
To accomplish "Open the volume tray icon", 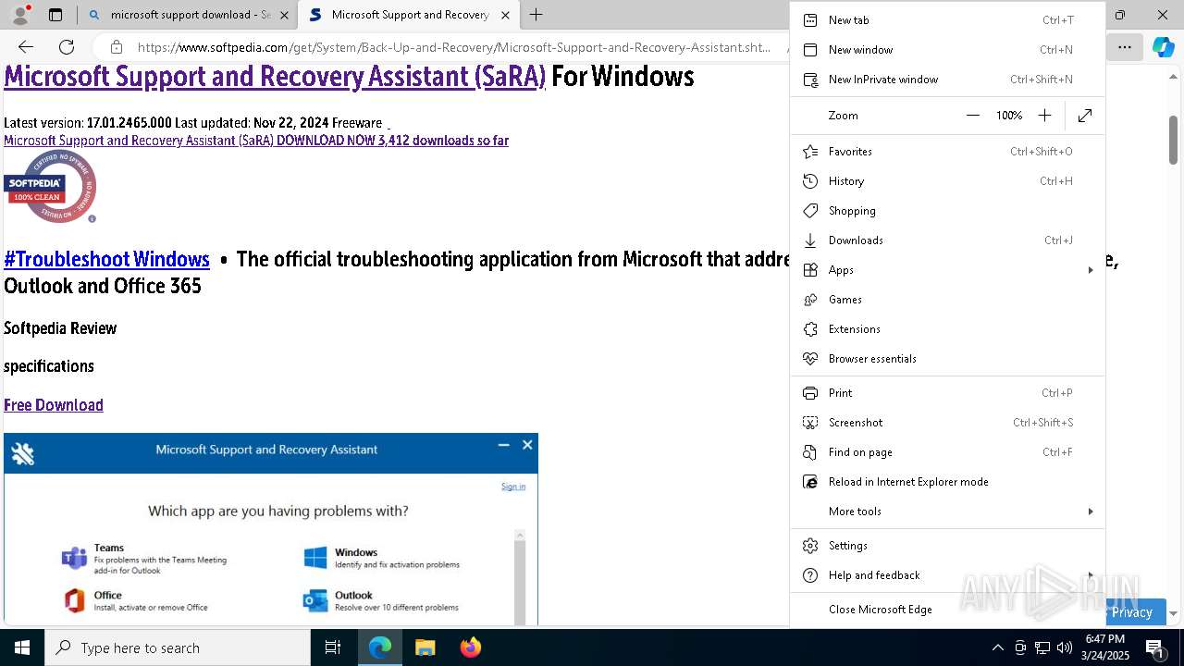I will tap(1064, 647).
